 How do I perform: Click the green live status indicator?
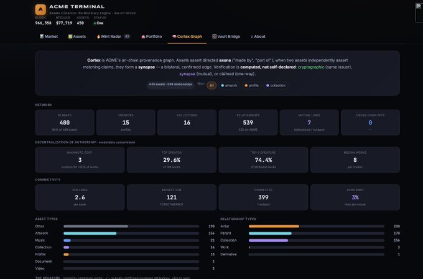[98, 23]
